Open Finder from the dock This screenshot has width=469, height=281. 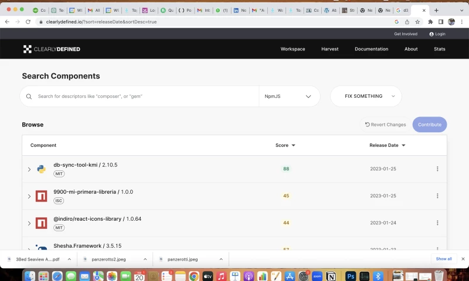pos(30,276)
